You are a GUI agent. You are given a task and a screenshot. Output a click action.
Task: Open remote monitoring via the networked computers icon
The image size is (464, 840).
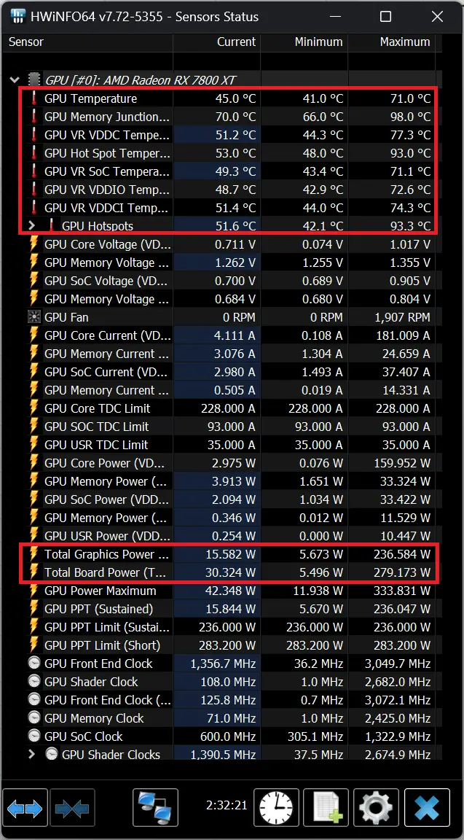(x=156, y=809)
